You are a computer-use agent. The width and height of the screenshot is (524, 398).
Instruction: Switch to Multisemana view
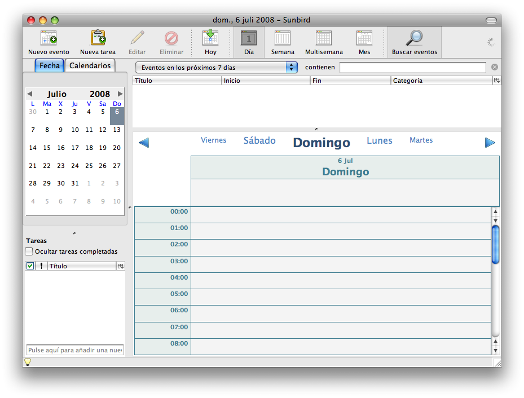[x=324, y=42]
